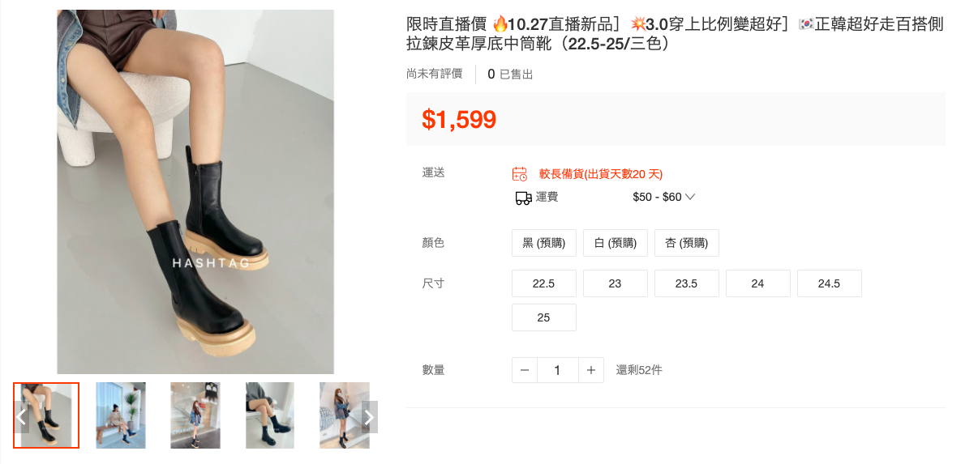Select apricot color option 杏 (預購)

pyautogui.click(x=686, y=243)
